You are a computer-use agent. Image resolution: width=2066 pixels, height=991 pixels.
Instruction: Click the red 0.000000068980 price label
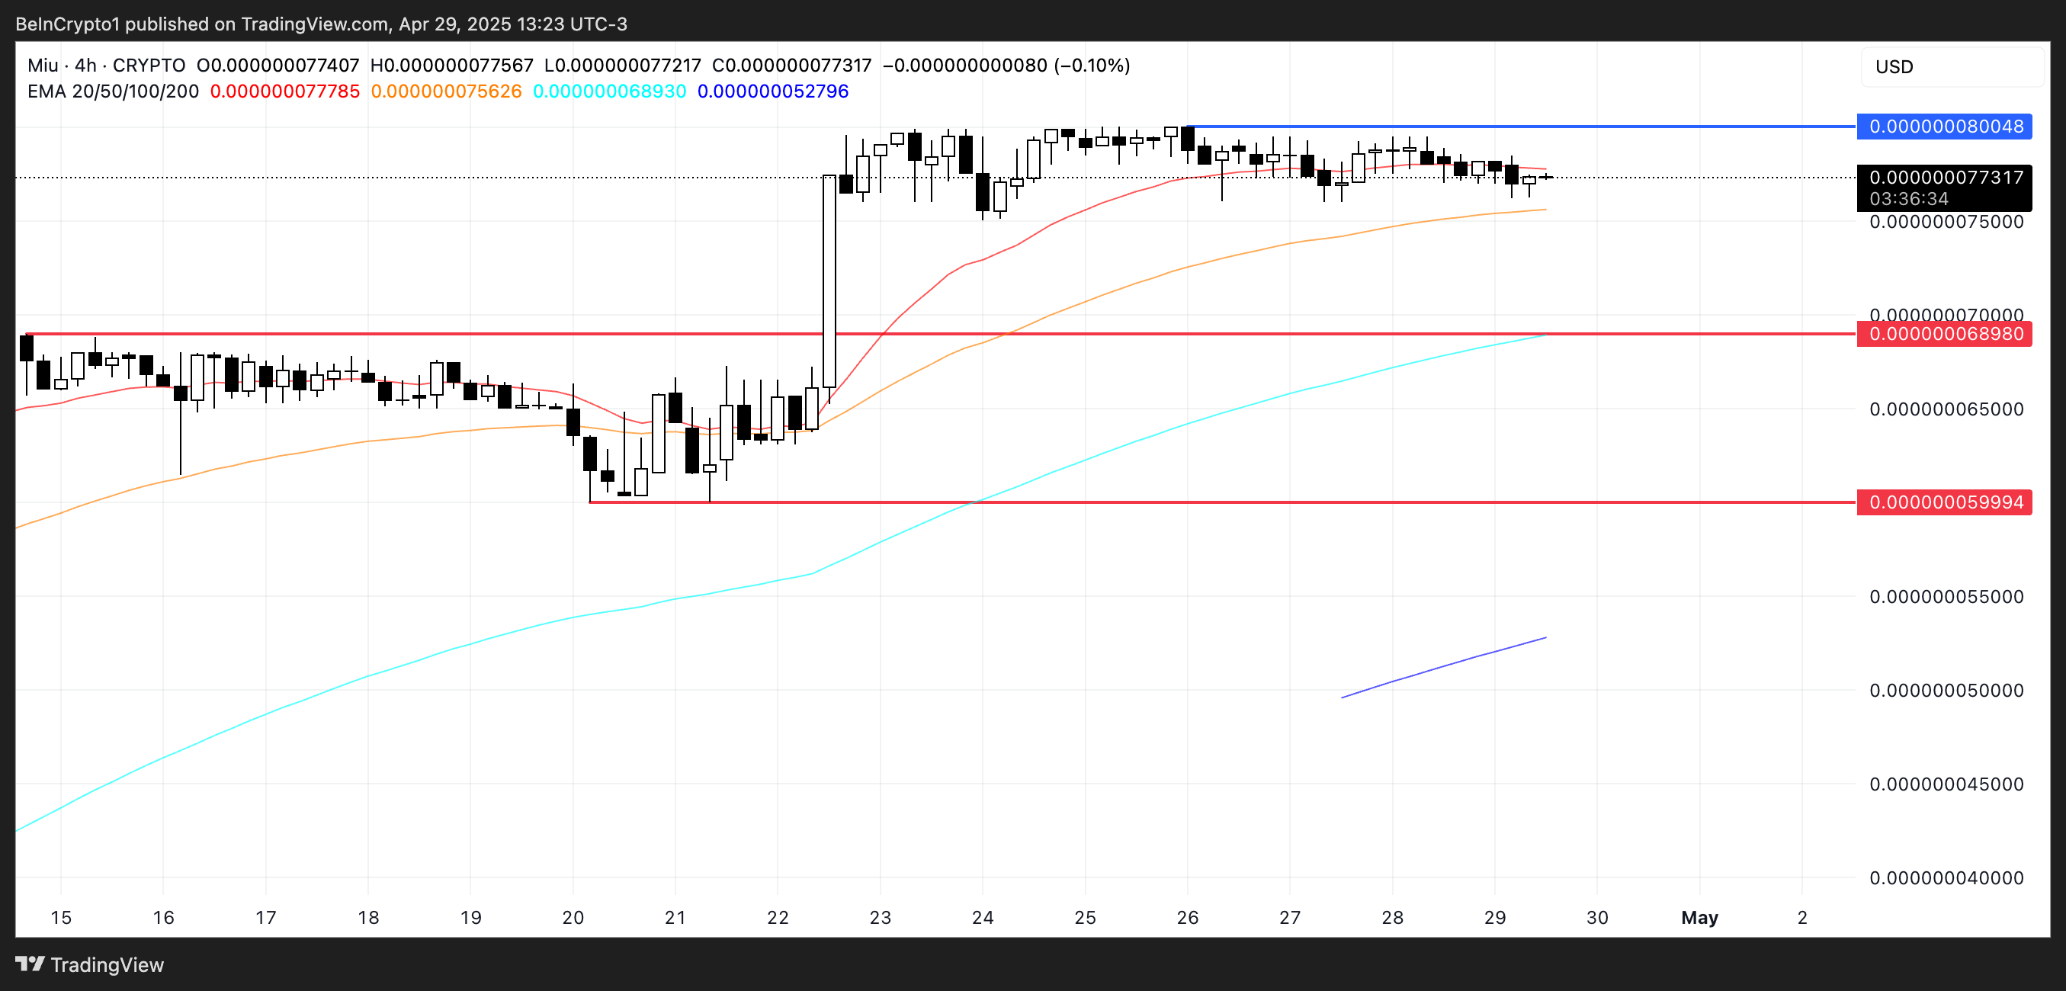[x=1944, y=334]
